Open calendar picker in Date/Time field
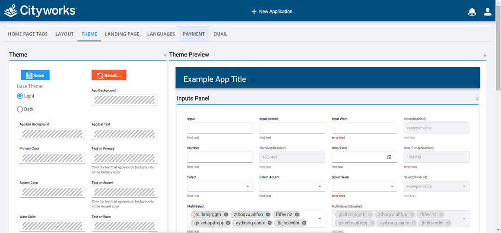The width and height of the screenshot is (501, 233). (x=389, y=157)
